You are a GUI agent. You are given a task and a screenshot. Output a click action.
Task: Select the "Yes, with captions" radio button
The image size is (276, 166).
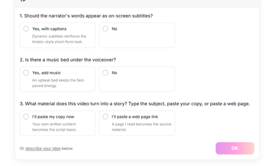(x=26, y=29)
